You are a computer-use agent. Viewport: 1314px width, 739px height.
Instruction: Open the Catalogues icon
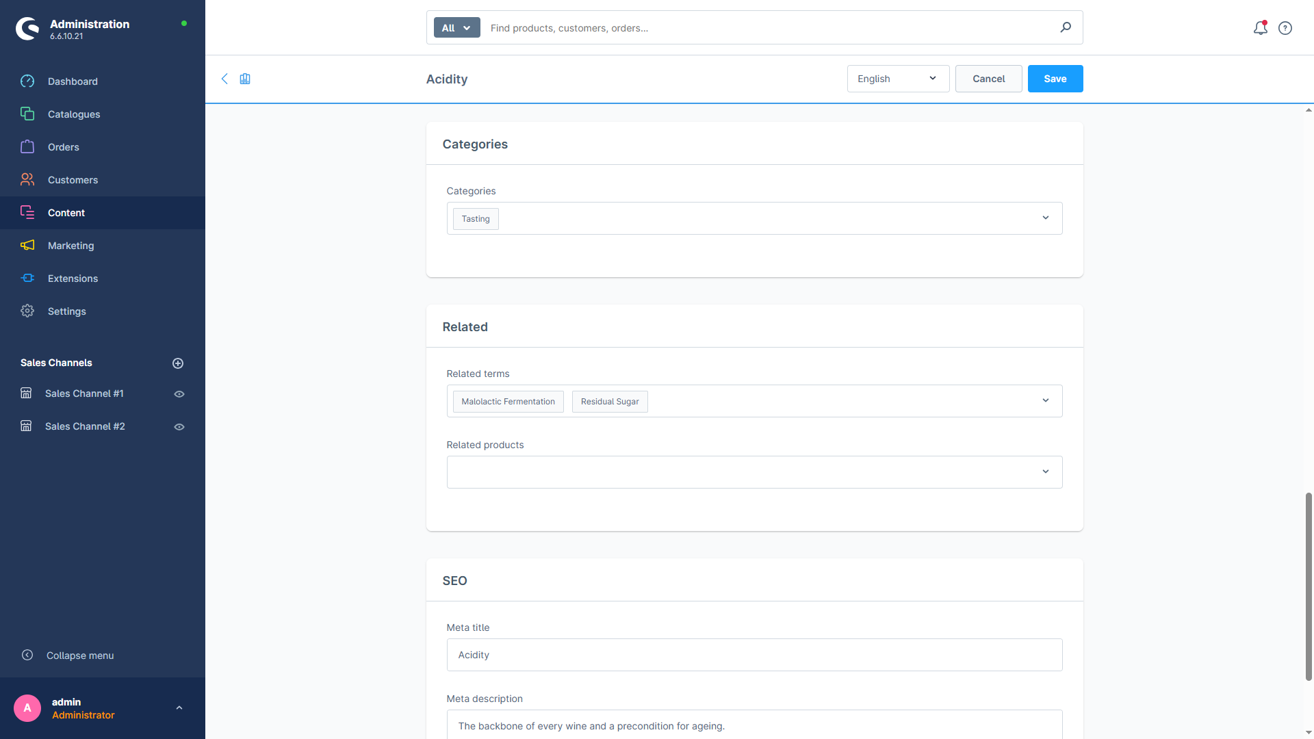[x=27, y=114]
